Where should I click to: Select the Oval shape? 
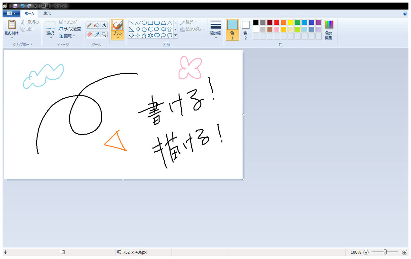(144, 23)
